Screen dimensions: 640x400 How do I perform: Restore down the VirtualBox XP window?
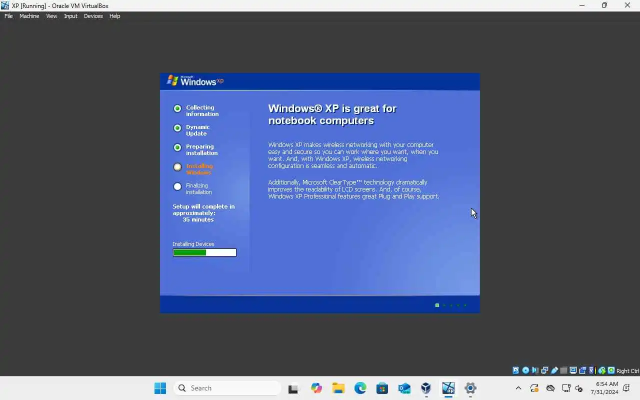(x=604, y=5)
